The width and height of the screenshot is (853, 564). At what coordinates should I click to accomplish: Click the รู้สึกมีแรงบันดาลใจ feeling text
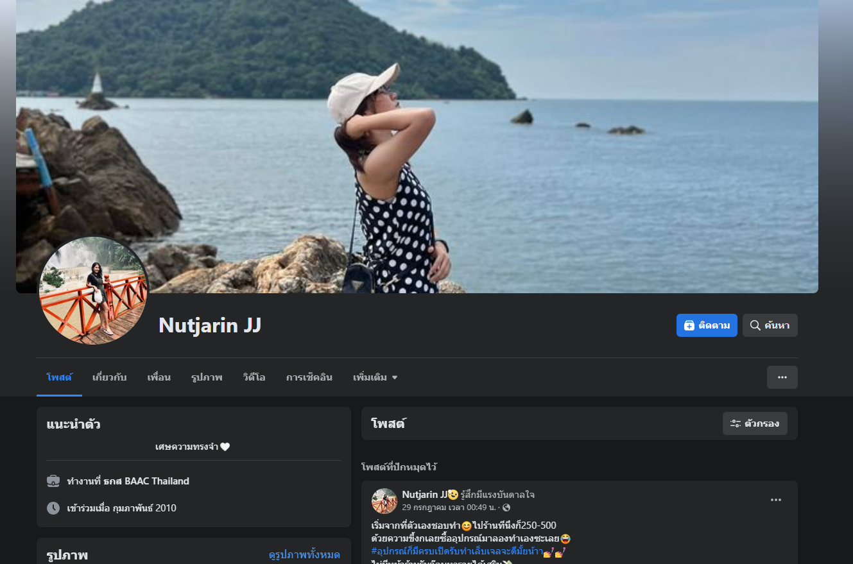point(497,495)
